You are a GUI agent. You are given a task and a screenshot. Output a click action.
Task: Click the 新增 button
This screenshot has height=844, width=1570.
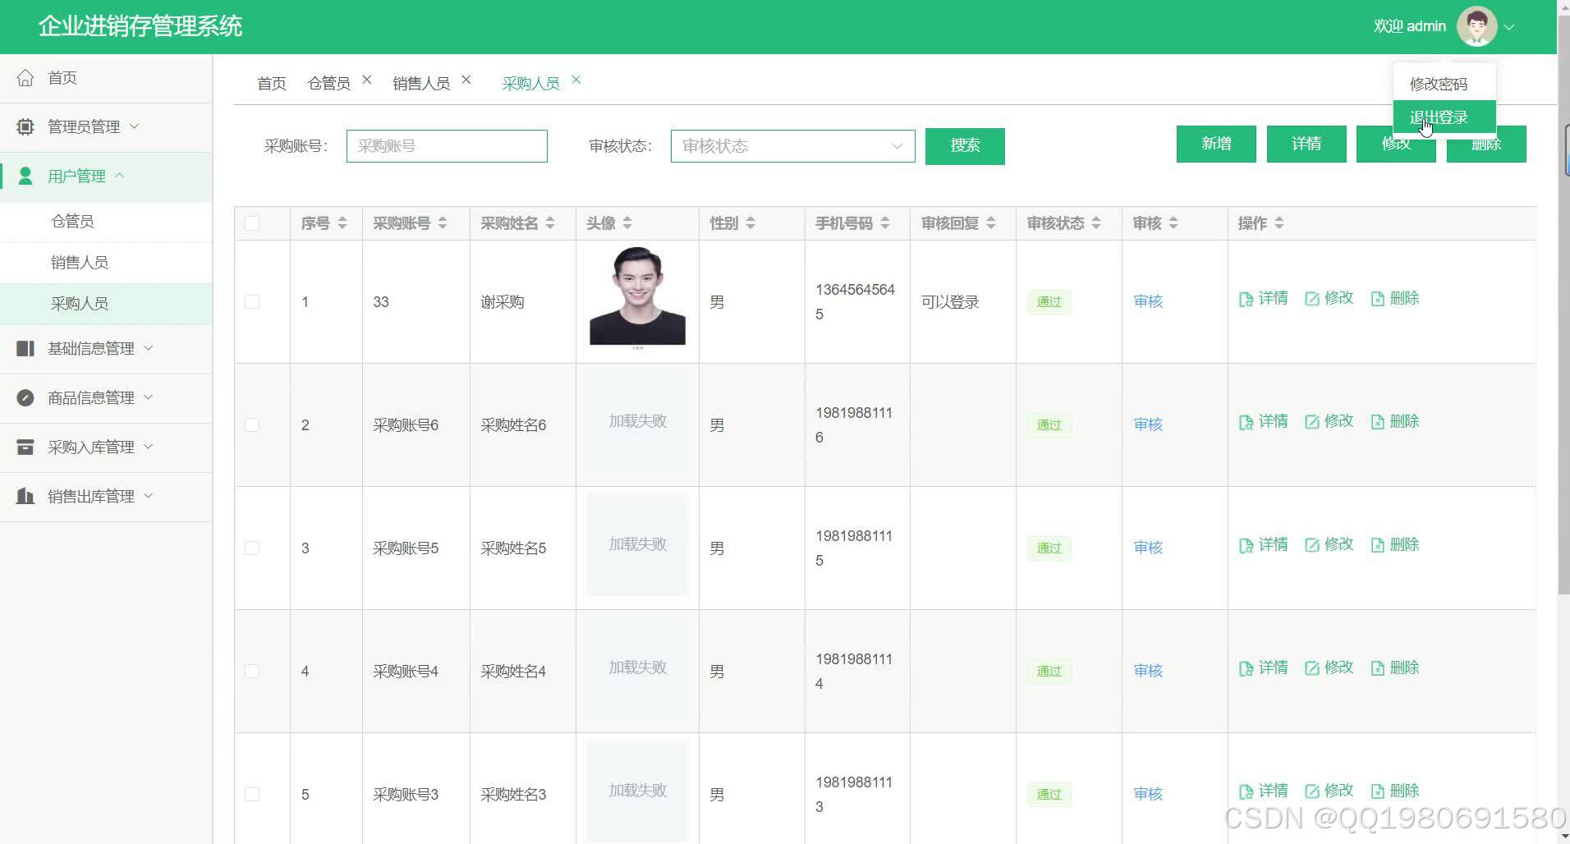tap(1215, 144)
